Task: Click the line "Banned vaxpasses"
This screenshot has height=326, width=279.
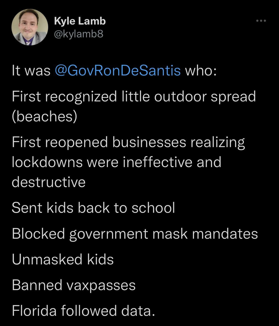Action: pyautogui.click(x=73, y=285)
